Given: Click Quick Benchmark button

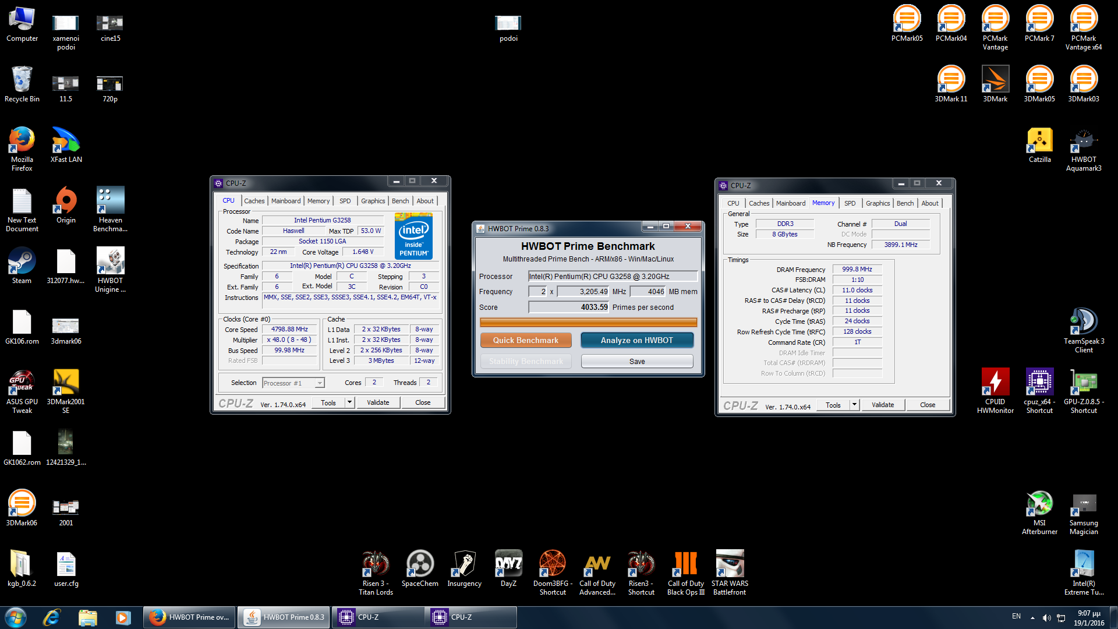Looking at the screenshot, I should (526, 340).
